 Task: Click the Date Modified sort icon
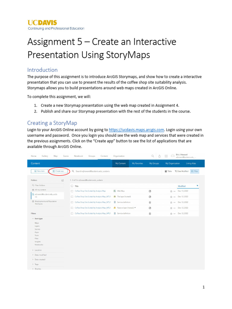pos(176,171)
